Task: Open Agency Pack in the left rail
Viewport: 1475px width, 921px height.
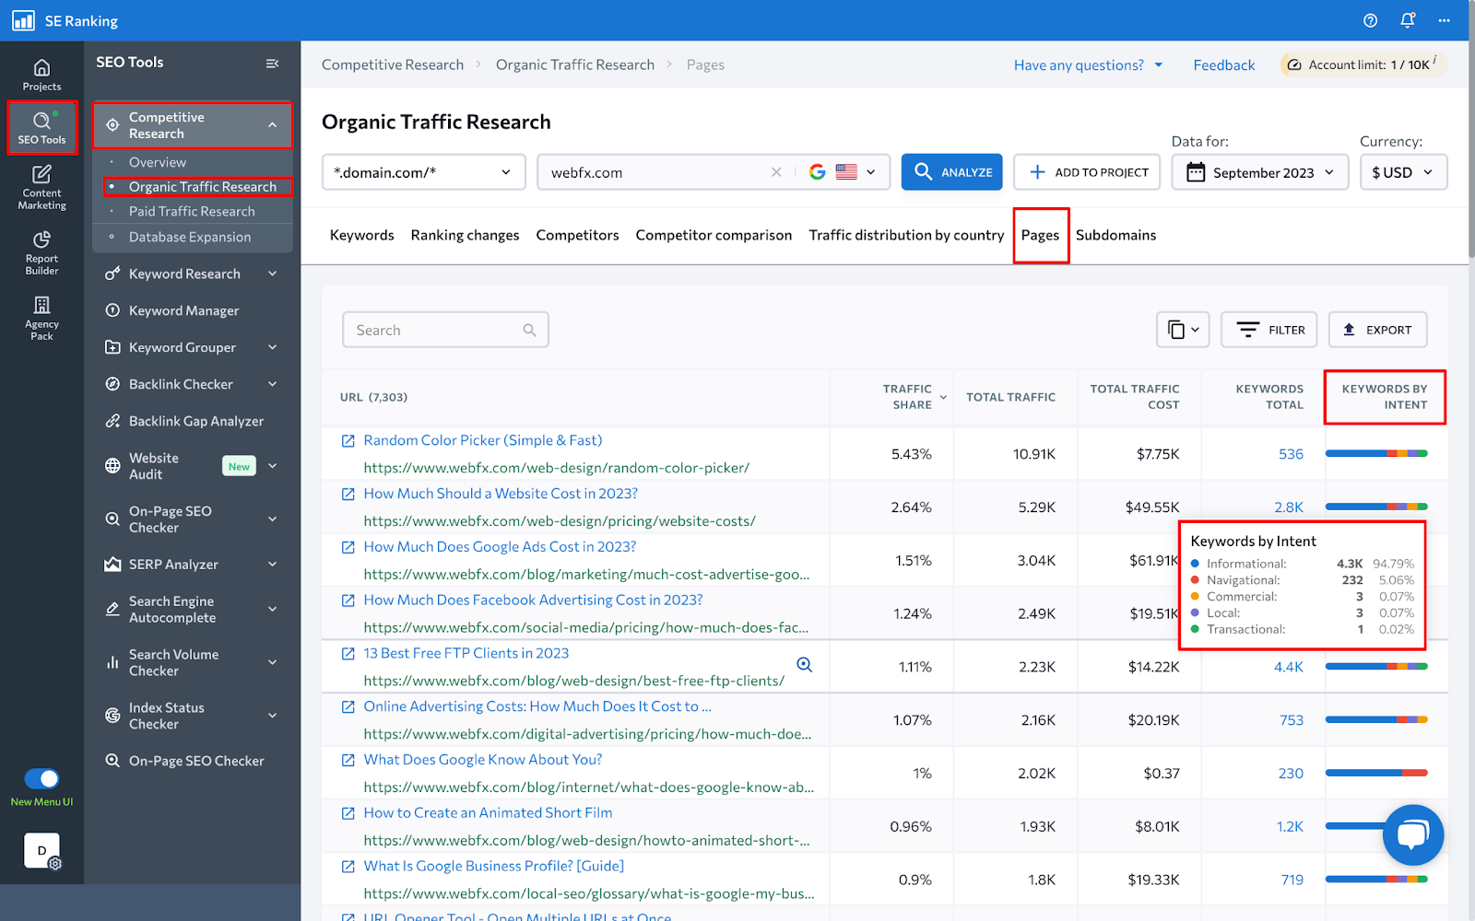Action: pyautogui.click(x=41, y=318)
